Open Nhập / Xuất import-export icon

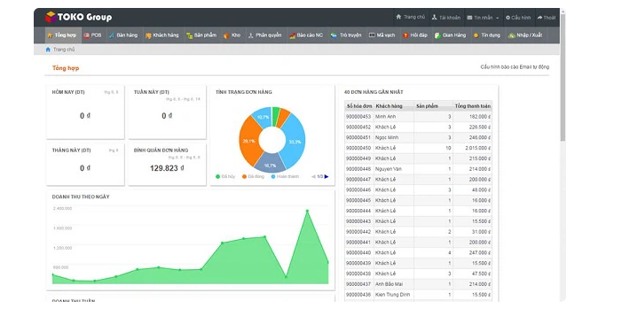coord(511,35)
